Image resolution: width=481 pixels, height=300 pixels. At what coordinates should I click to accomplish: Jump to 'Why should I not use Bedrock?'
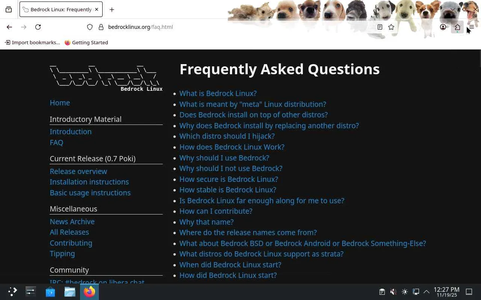231,168
